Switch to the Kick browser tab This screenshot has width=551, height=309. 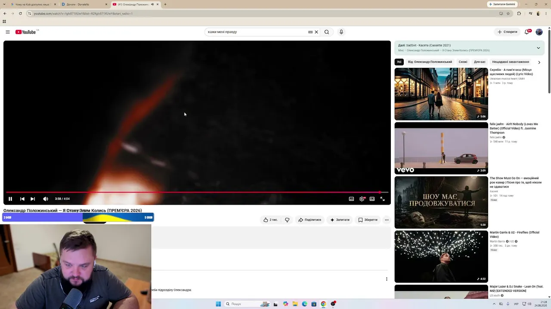pos(34,4)
